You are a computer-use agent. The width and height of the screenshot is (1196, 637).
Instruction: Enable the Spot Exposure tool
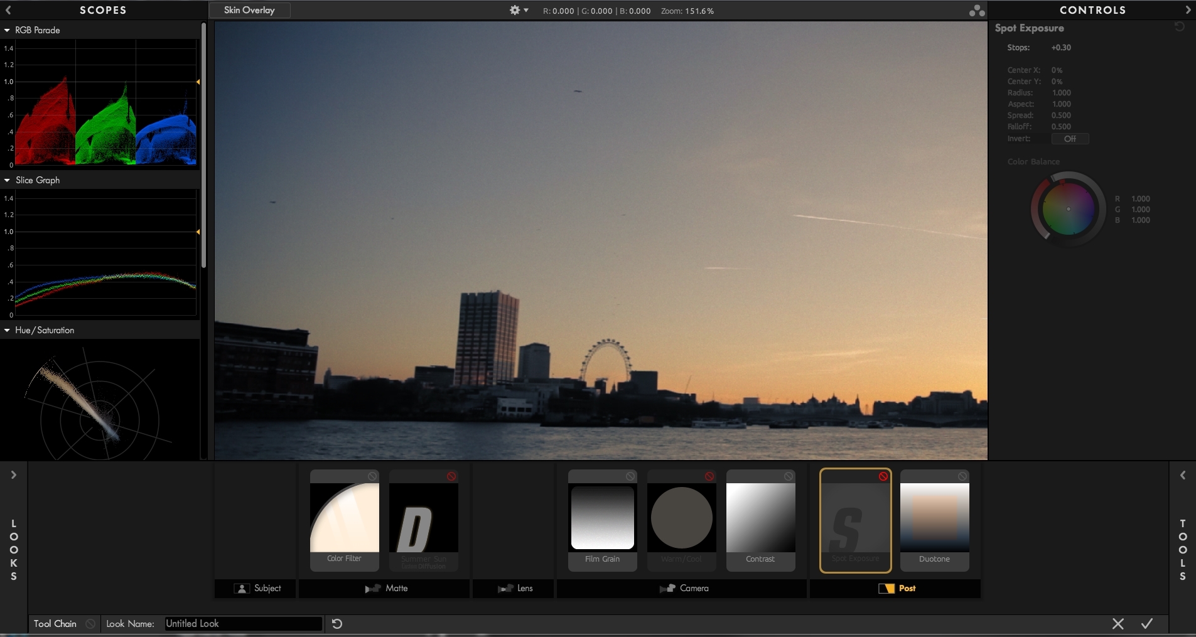click(883, 476)
